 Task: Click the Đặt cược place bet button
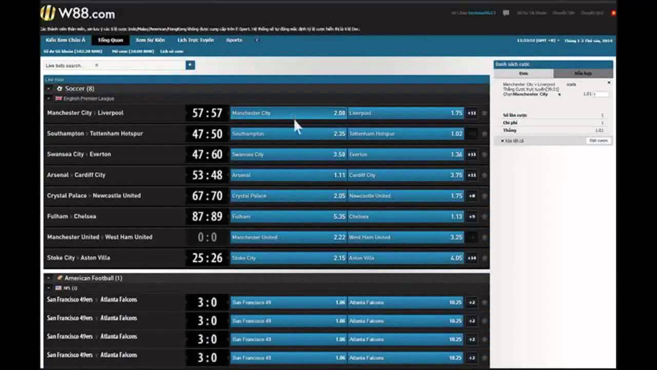click(x=598, y=140)
